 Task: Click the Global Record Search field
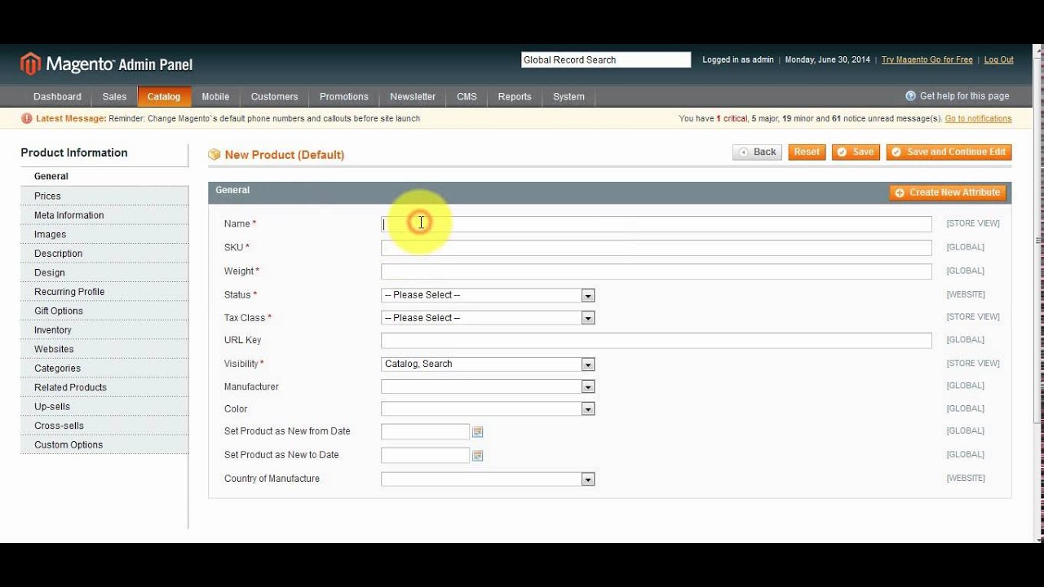coord(606,60)
